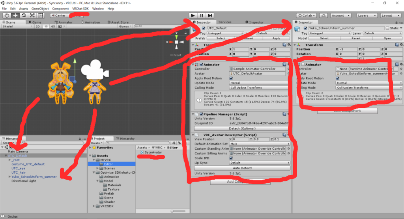Open VRC_Avatar Descriptor help icon
The width and height of the screenshot is (404, 219).
[x=284, y=135]
